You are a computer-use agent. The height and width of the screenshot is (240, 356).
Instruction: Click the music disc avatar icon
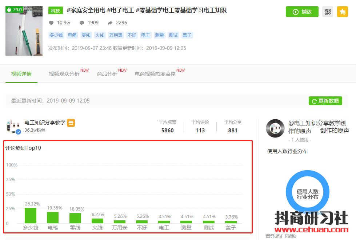point(275,128)
